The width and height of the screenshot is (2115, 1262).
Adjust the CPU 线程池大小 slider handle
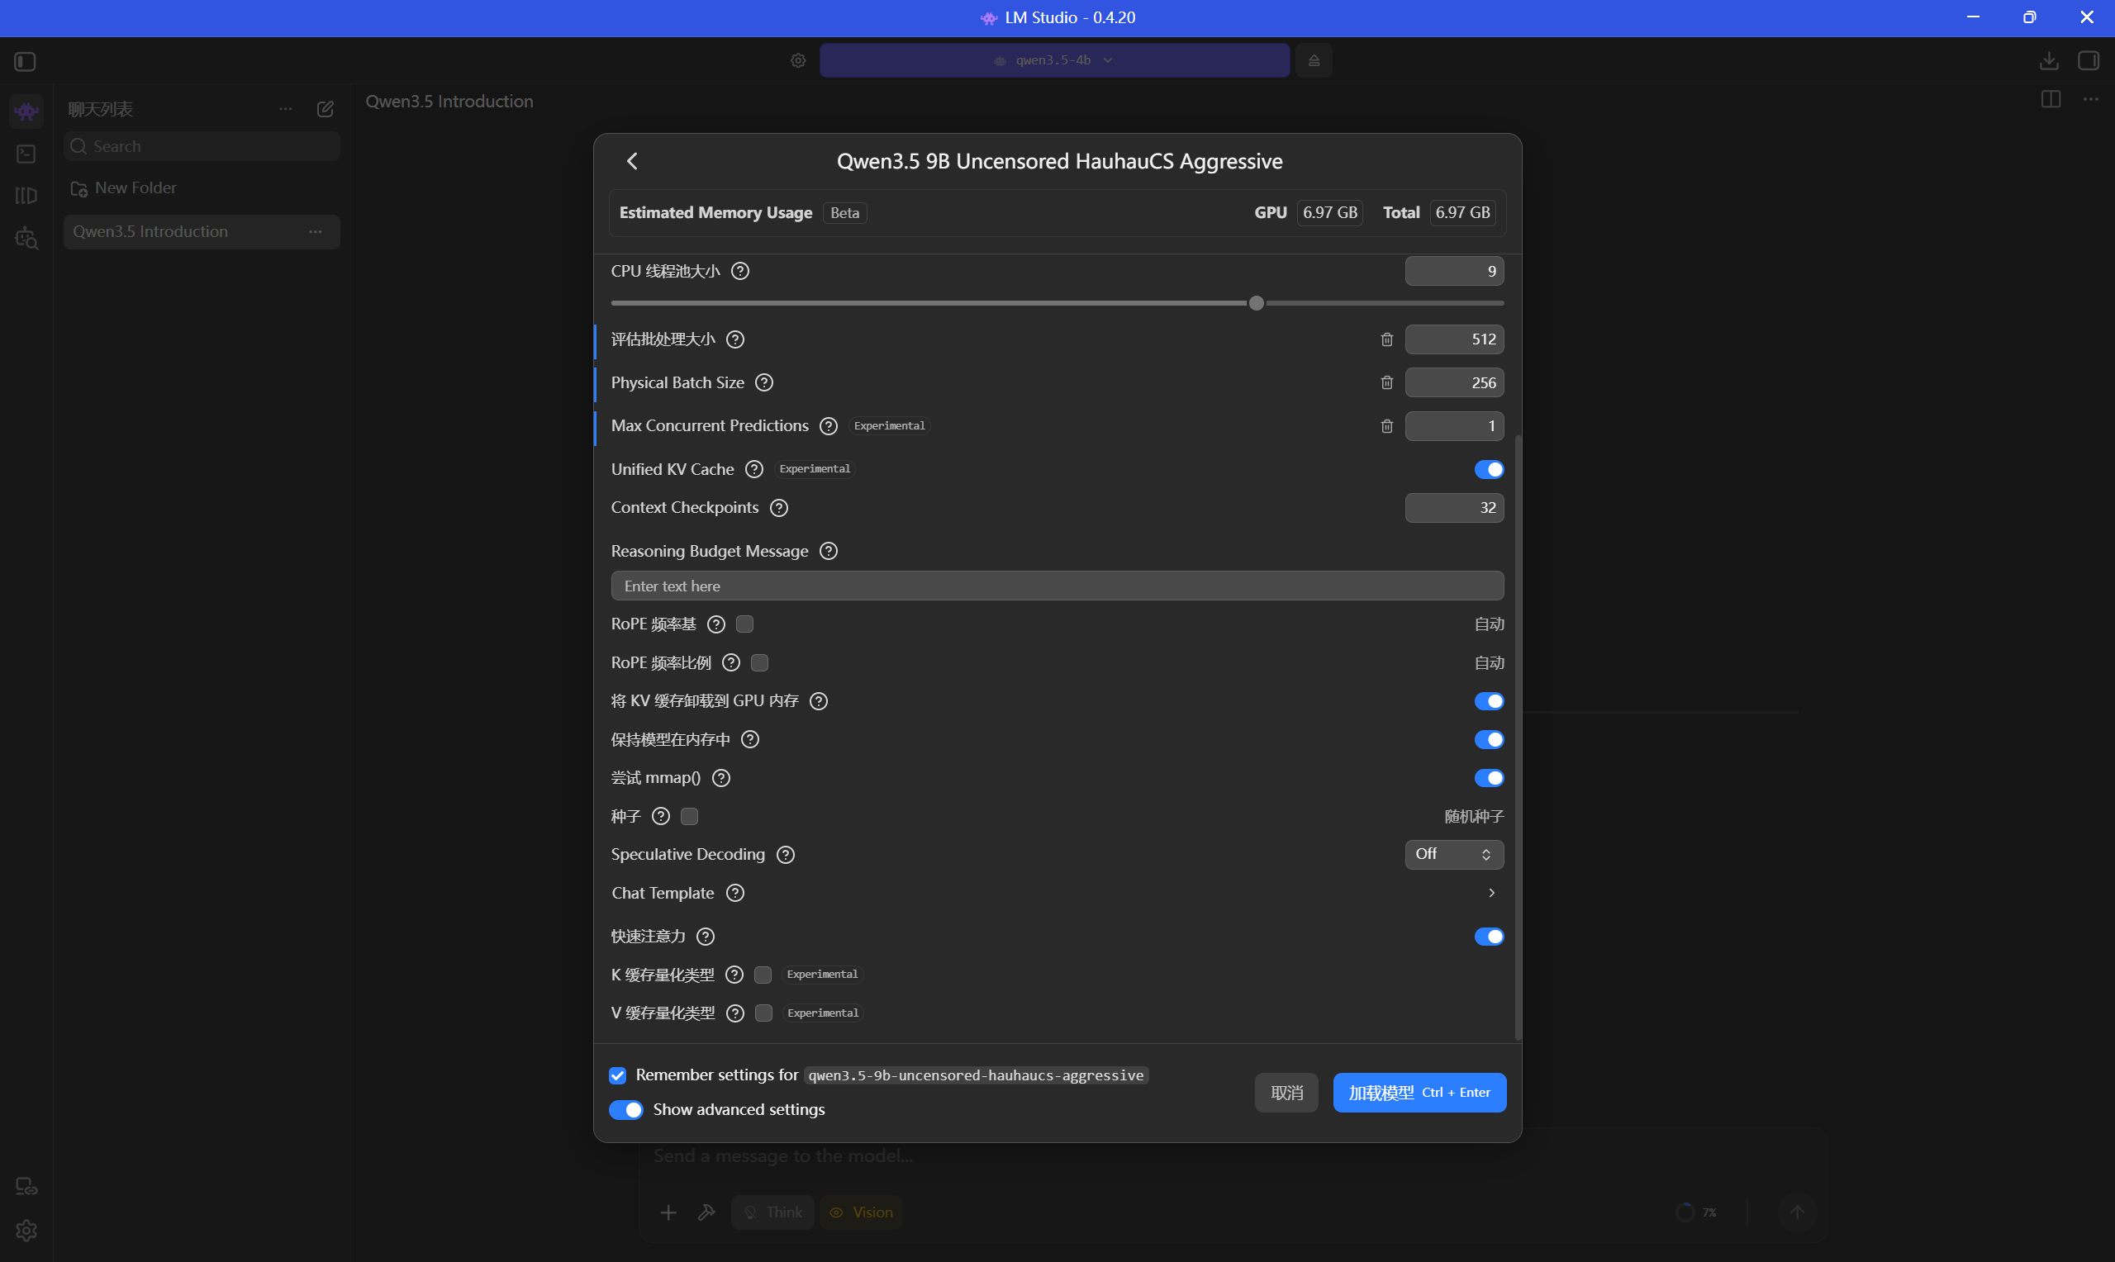[x=1256, y=303]
